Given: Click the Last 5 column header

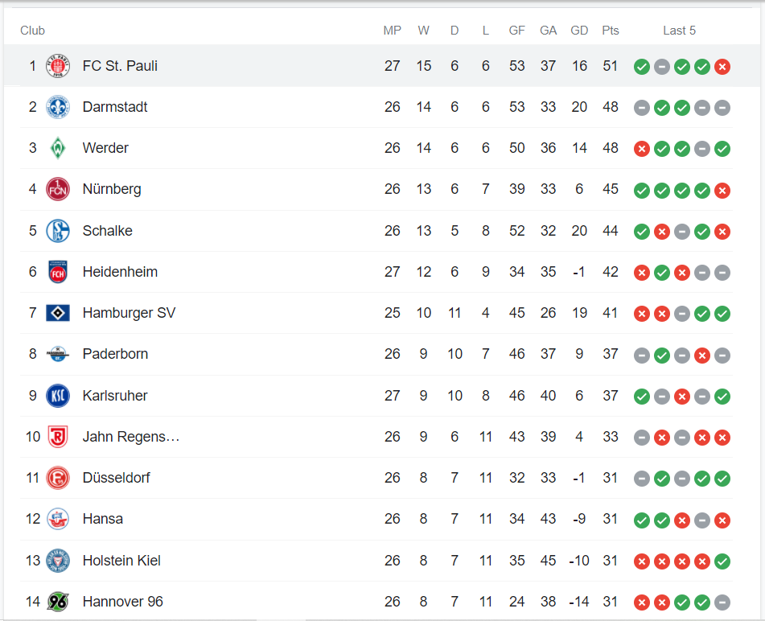Looking at the screenshot, I should click(679, 31).
